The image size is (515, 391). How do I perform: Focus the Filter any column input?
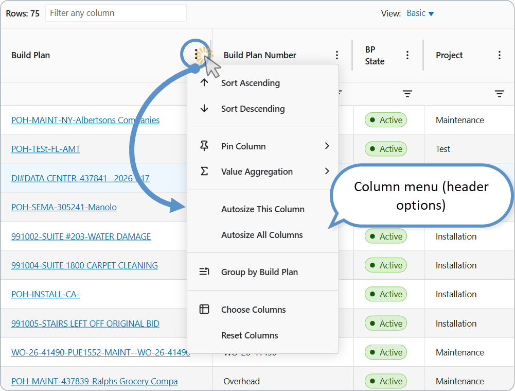[x=116, y=13]
